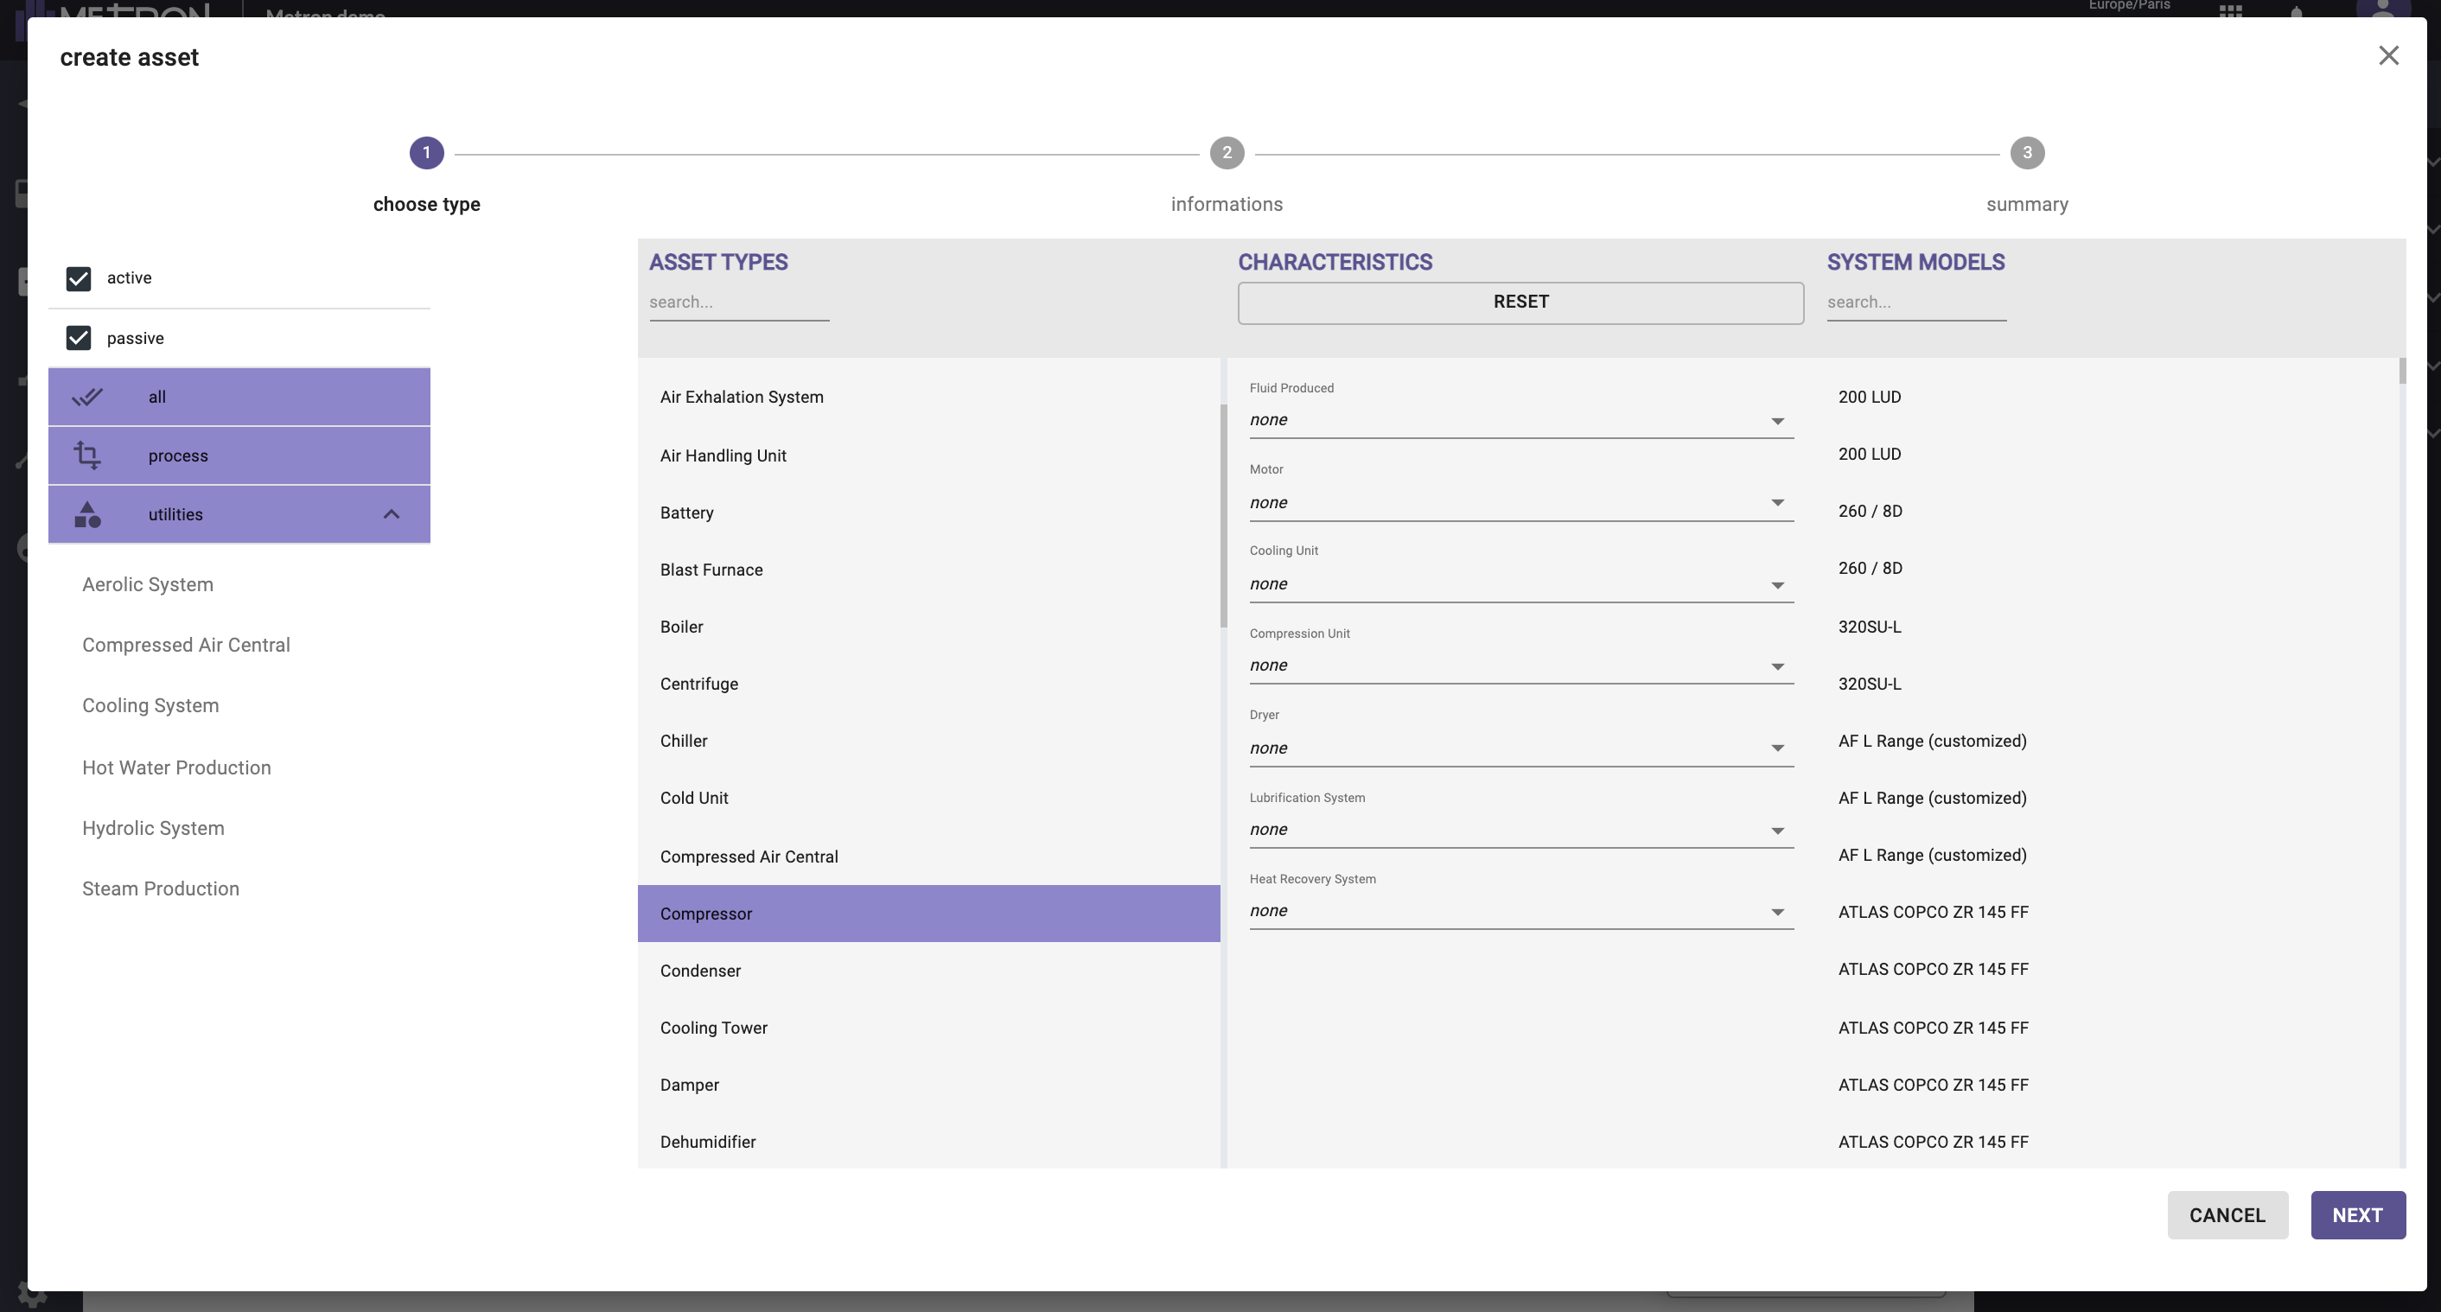Focus the system models search field
2441x1312 pixels.
pyautogui.click(x=1915, y=303)
